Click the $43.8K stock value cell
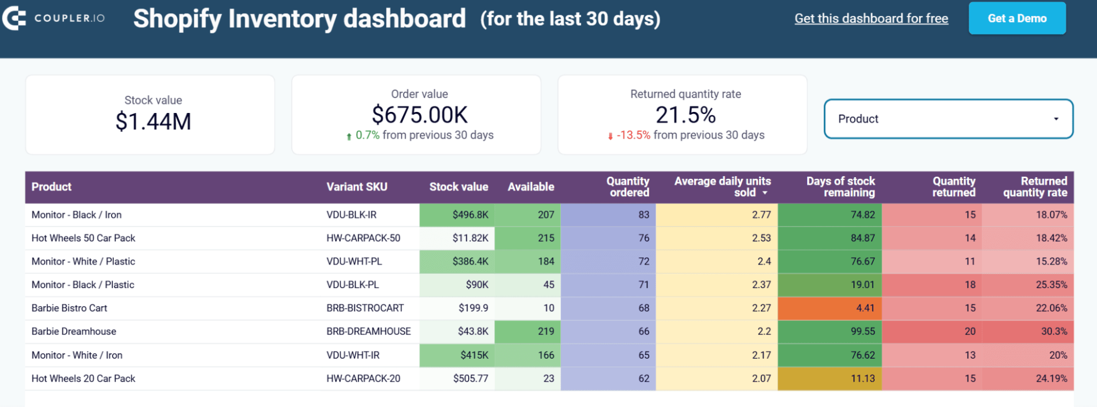This screenshot has width=1097, height=407. (457, 331)
